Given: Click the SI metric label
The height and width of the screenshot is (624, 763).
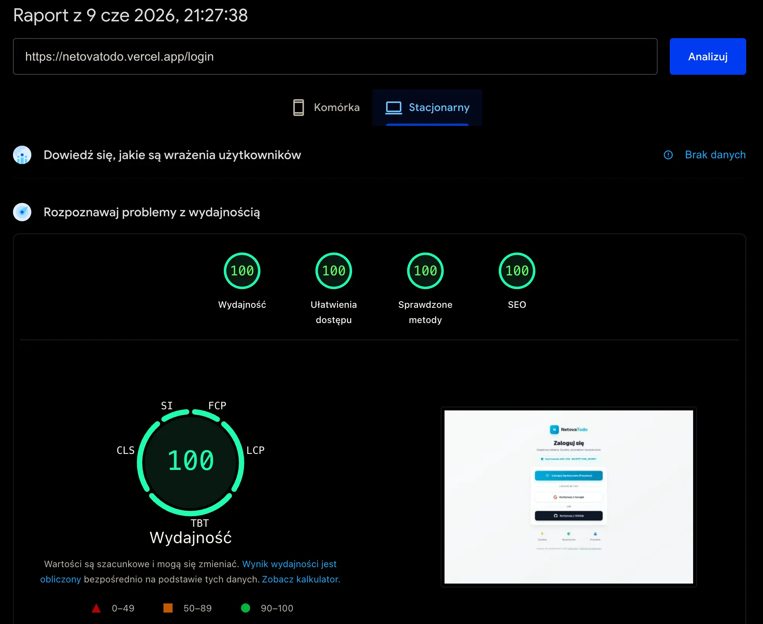Looking at the screenshot, I should (x=167, y=405).
